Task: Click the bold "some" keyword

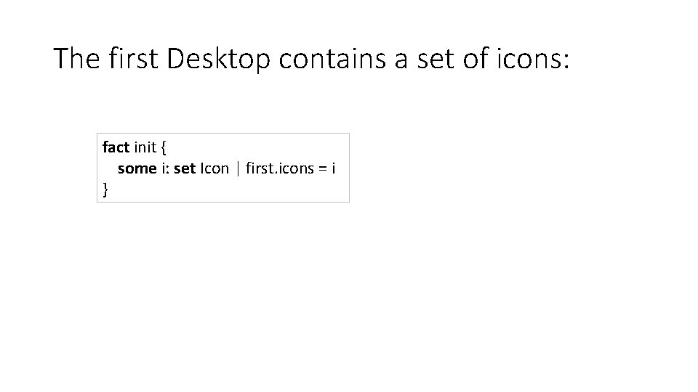Action: (137, 169)
